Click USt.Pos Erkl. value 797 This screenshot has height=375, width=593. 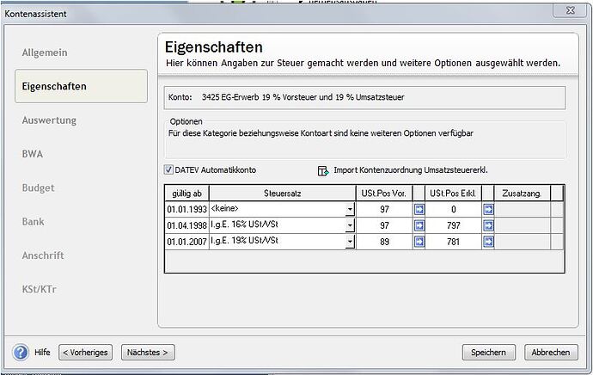point(454,225)
